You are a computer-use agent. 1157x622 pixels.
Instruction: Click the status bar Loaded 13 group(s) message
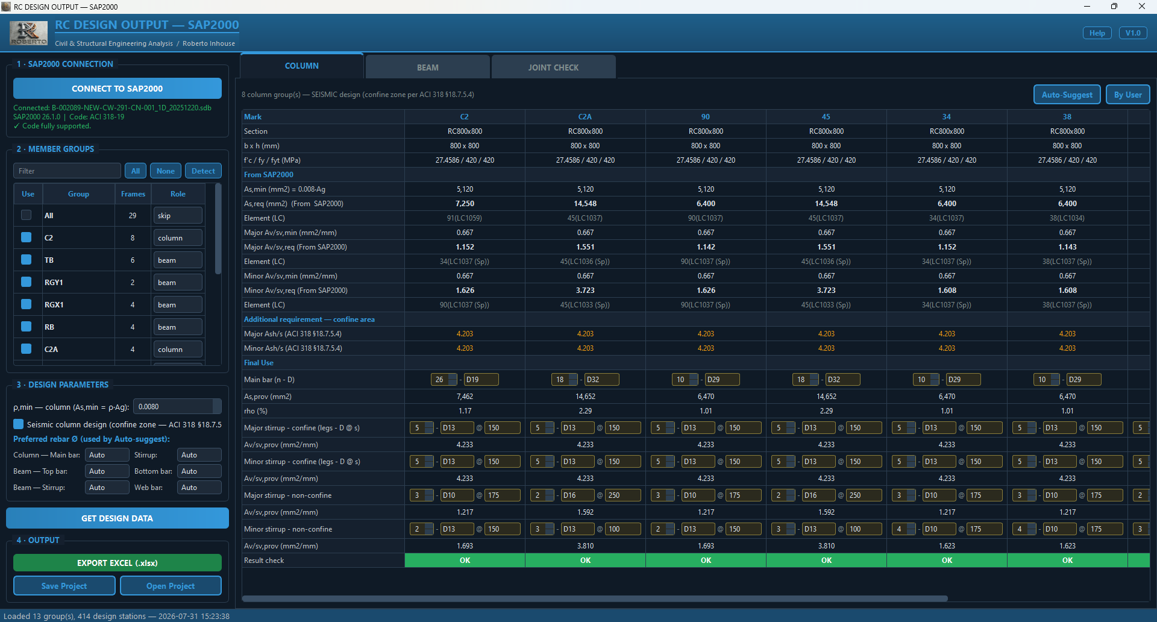pos(116,616)
